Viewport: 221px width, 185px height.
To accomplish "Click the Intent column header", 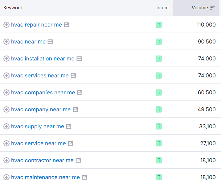I will (162, 8).
